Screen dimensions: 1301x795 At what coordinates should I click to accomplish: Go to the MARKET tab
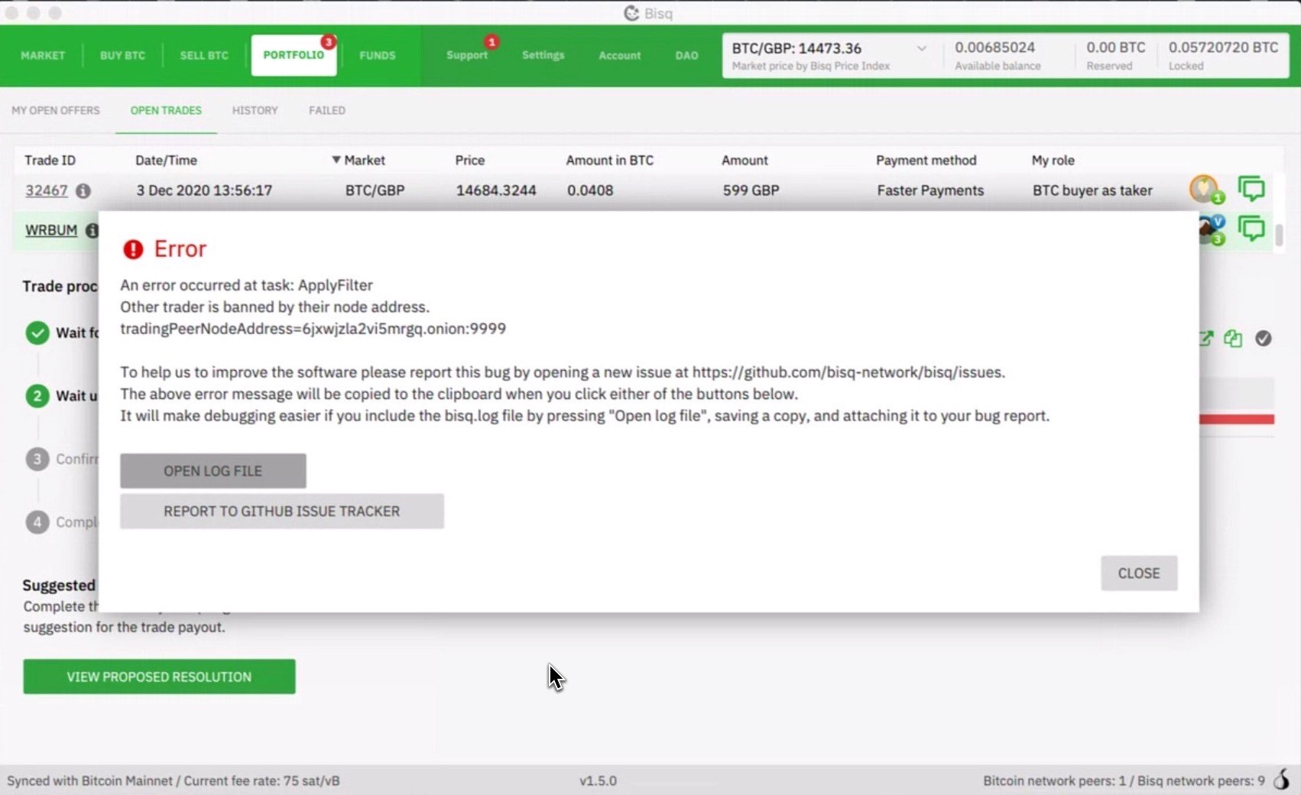43,55
